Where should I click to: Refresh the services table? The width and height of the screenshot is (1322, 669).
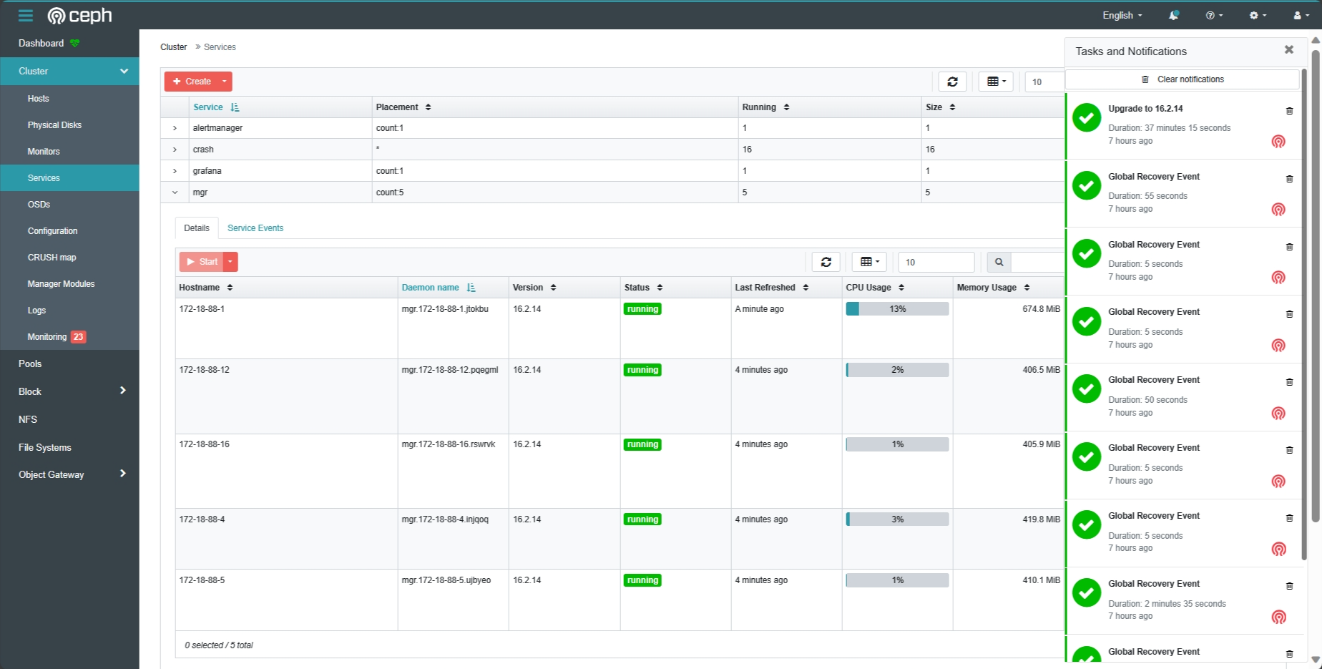coord(952,82)
